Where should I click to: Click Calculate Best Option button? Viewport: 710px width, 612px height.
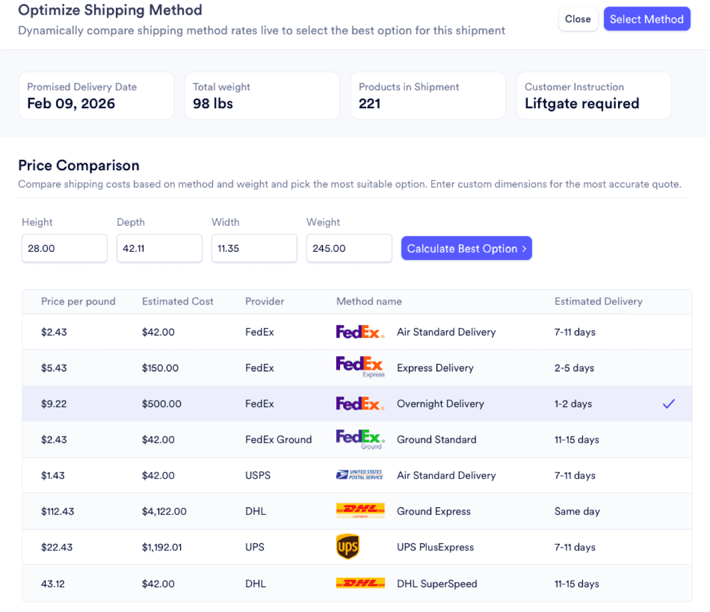466,249
